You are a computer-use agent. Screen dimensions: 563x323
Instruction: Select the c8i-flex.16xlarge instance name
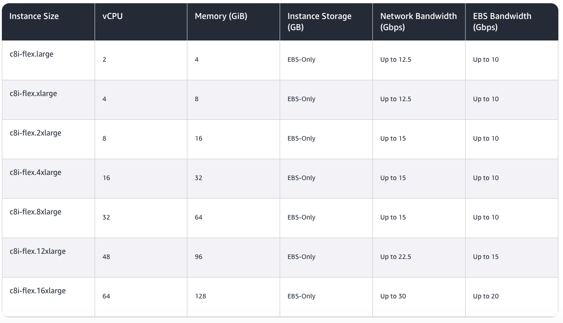[x=38, y=291]
